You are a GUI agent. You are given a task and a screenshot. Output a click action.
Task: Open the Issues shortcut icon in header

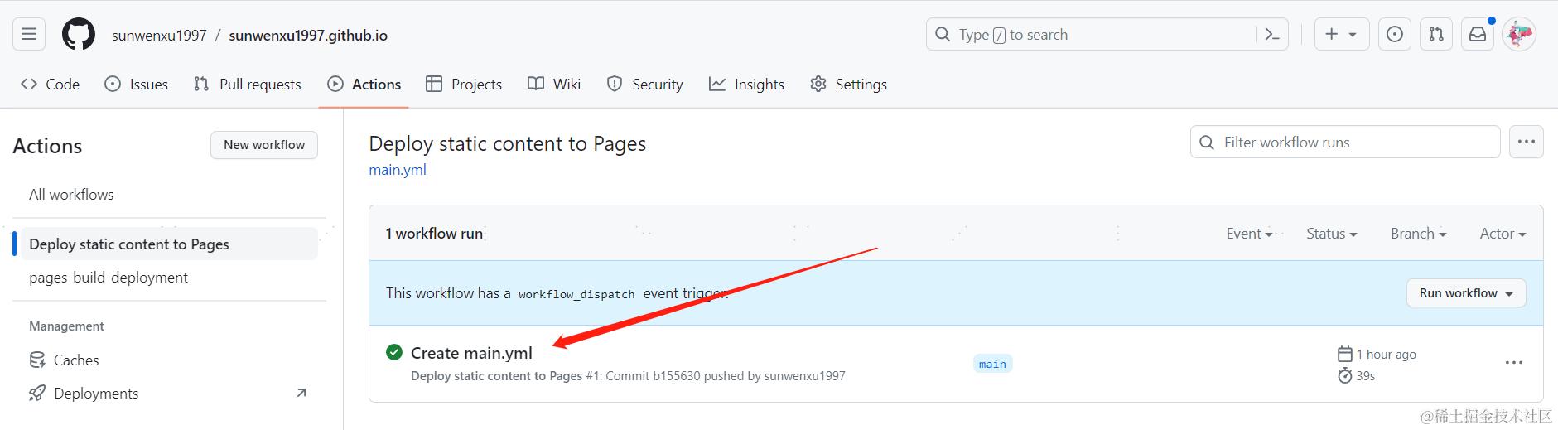[1395, 34]
